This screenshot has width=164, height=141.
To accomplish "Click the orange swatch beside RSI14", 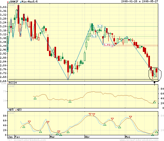I will 8,83.
